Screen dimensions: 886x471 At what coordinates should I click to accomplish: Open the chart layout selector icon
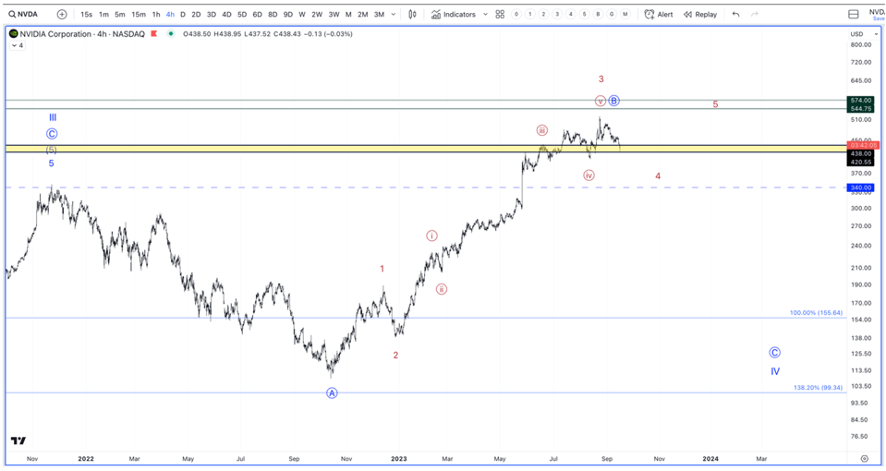(x=854, y=14)
